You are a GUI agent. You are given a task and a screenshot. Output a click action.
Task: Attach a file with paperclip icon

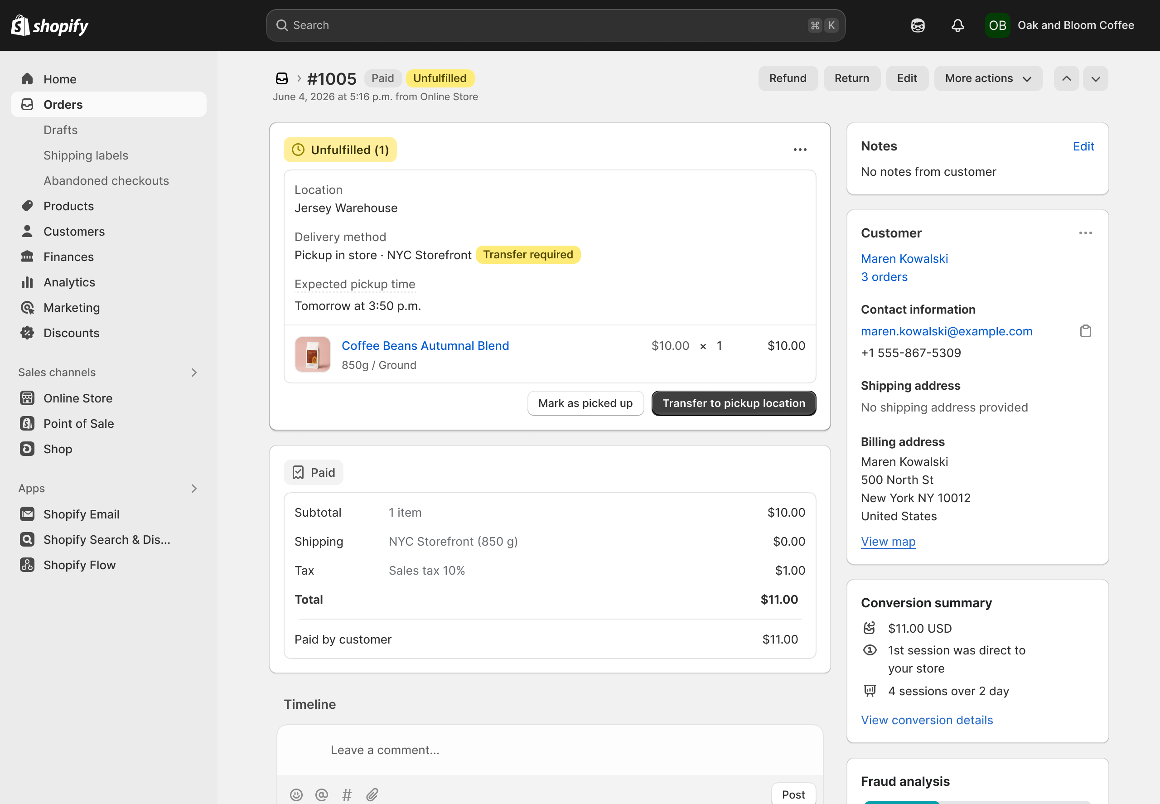coord(372,794)
